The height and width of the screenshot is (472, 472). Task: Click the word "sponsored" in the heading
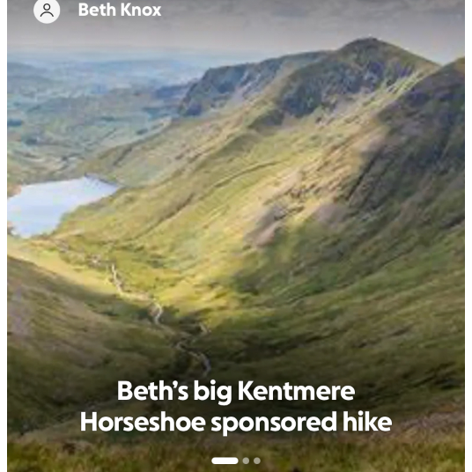274,424
